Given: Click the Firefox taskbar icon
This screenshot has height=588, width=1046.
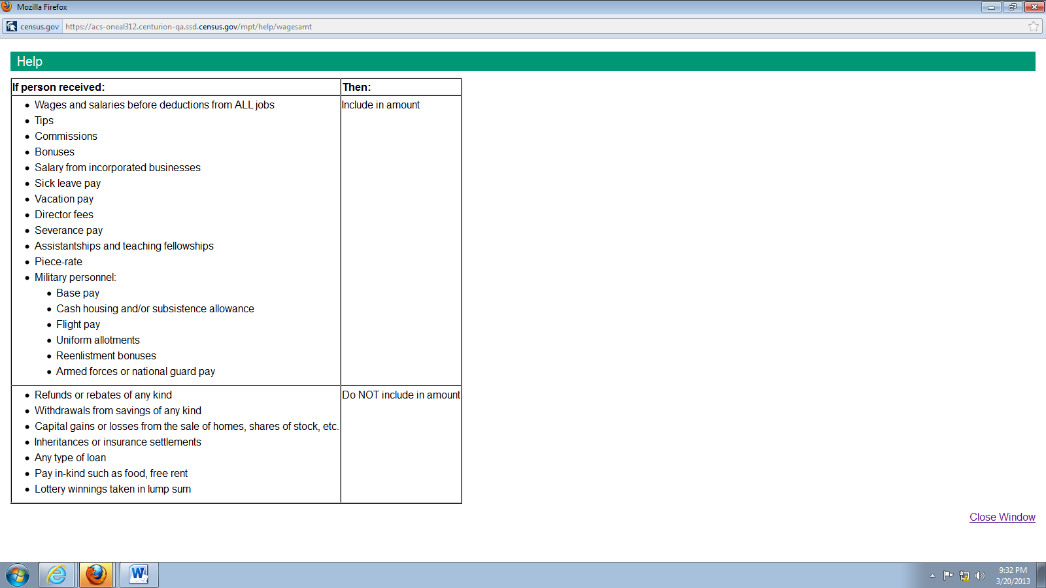Looking at the screenshot, I should pyautogui.click(x=96, y=575).
